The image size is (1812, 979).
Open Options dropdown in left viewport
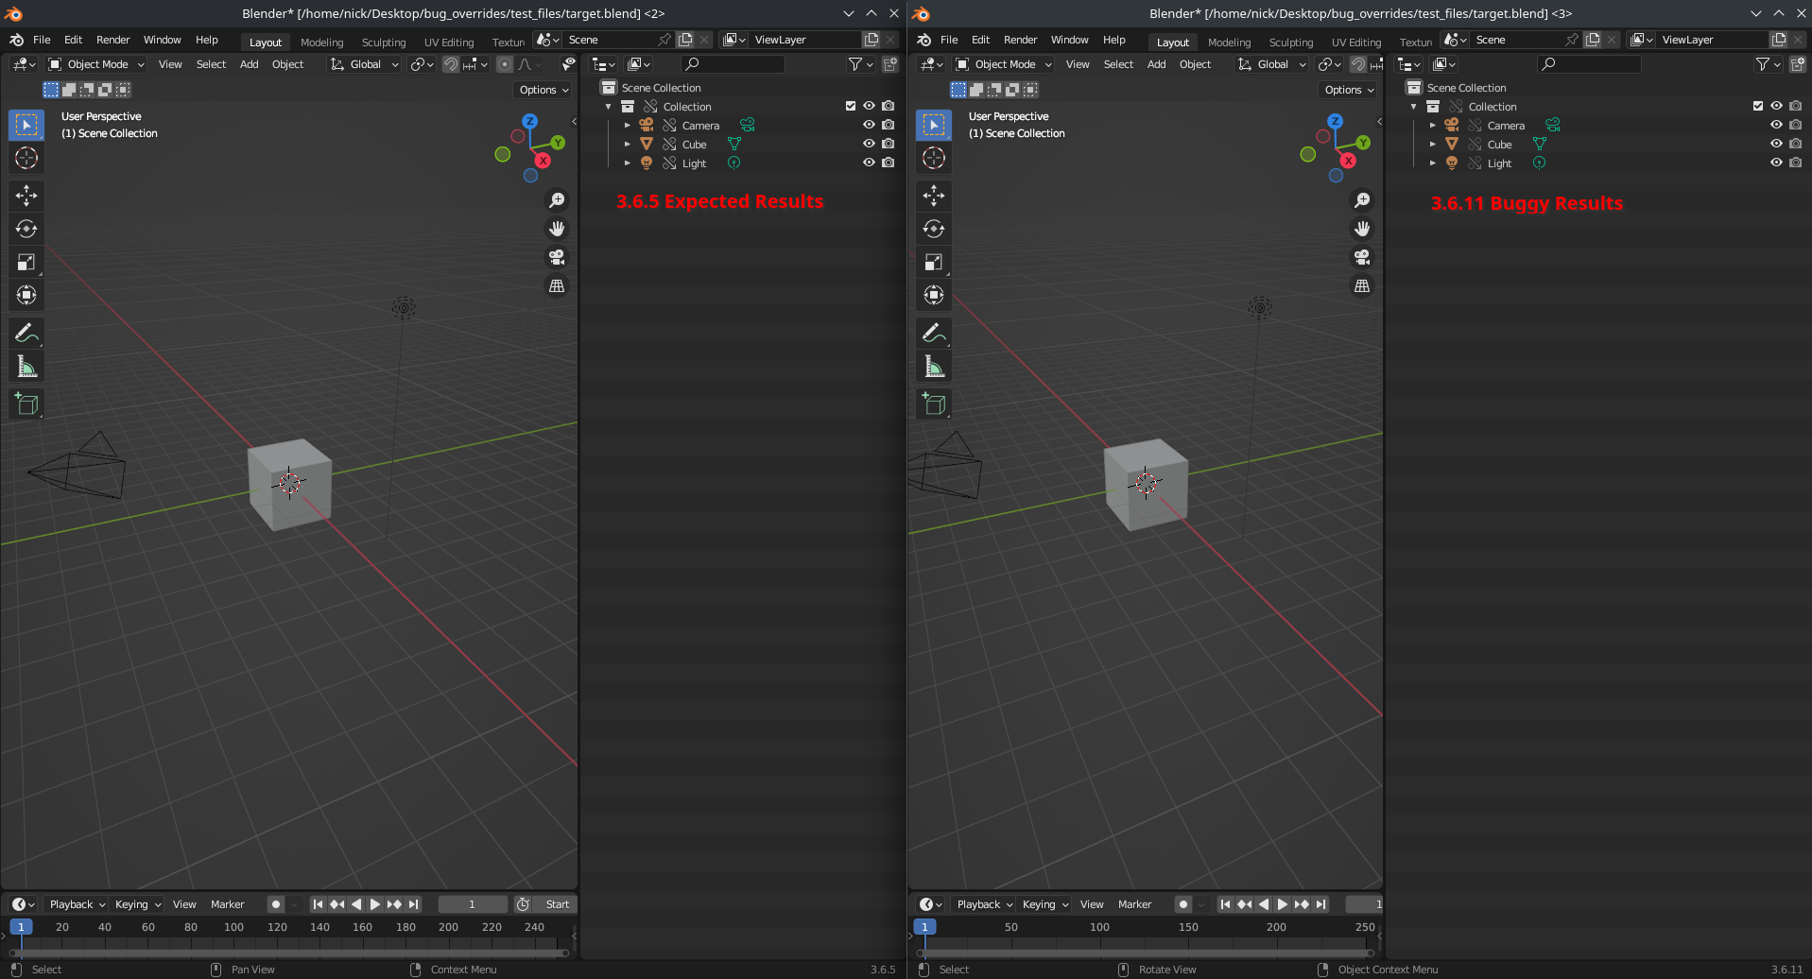[x=544, y=90]
